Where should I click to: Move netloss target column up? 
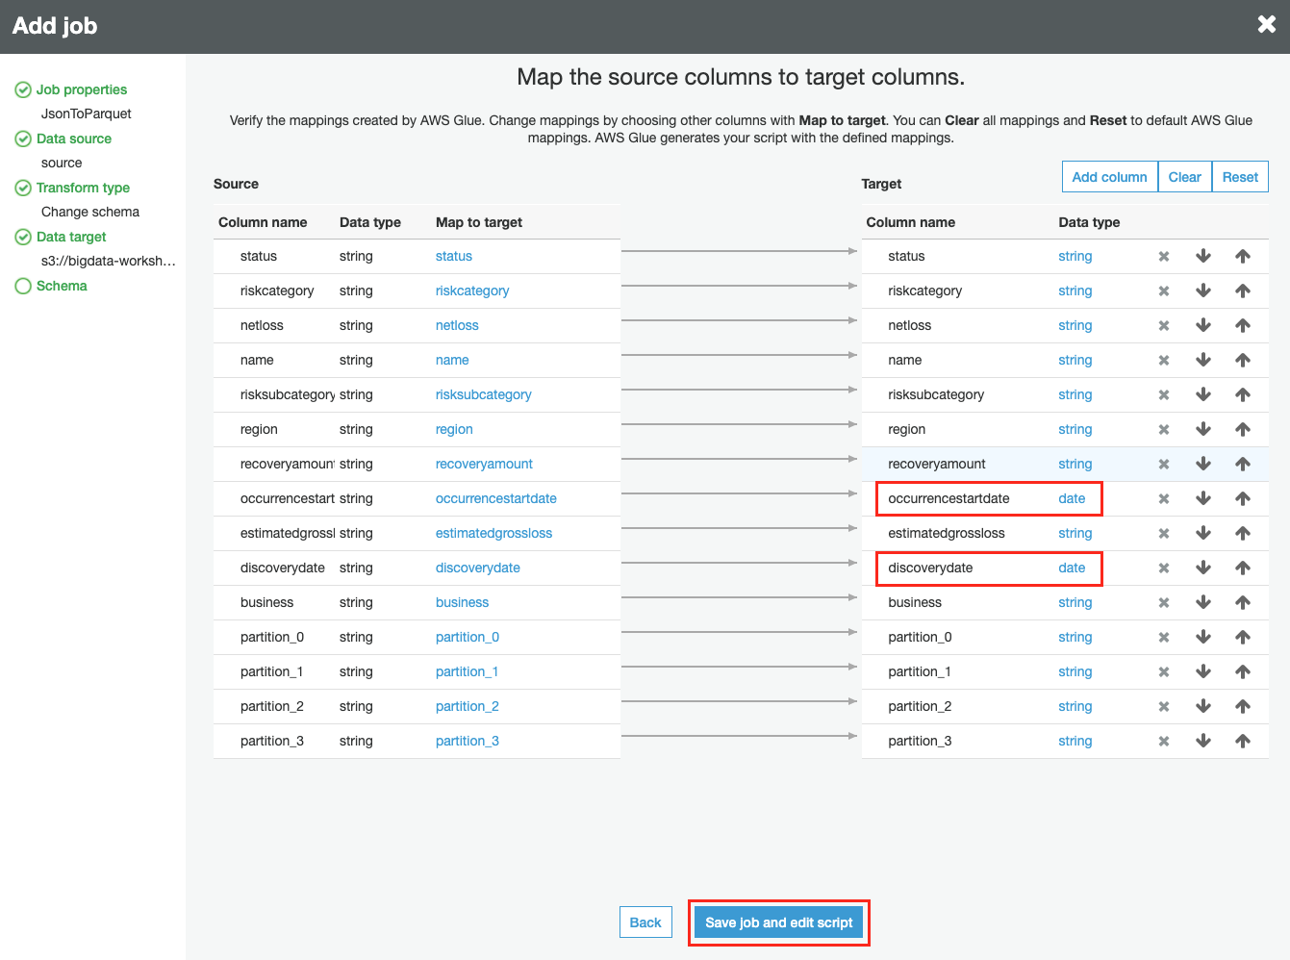click(x=1242, y=326)
